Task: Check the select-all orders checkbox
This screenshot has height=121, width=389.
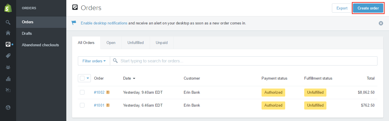Action: (x=82, y=78)
